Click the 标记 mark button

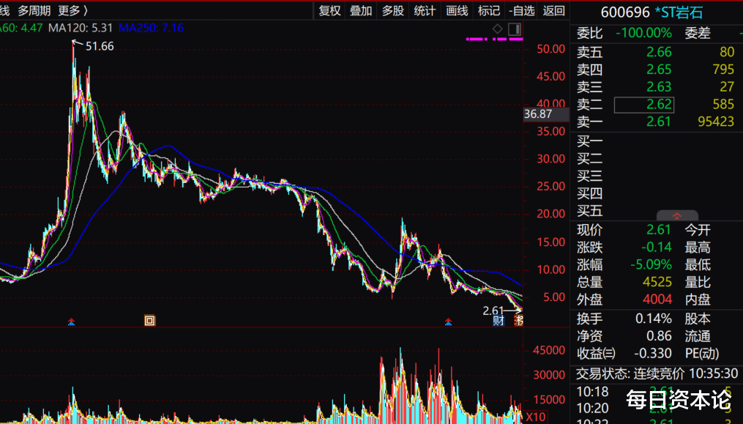488,11
